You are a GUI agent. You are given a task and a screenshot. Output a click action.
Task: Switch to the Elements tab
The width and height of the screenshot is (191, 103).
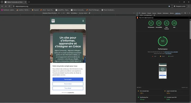(144, 13)
